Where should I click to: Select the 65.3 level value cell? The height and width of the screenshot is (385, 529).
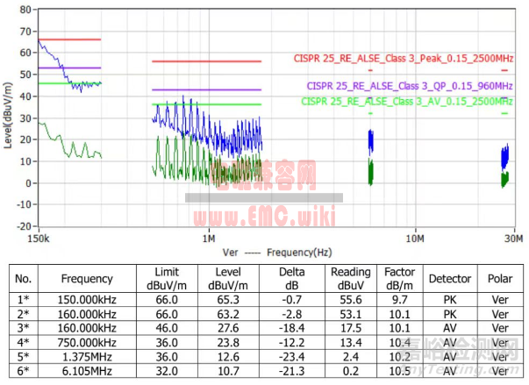[x=227, y=299]
